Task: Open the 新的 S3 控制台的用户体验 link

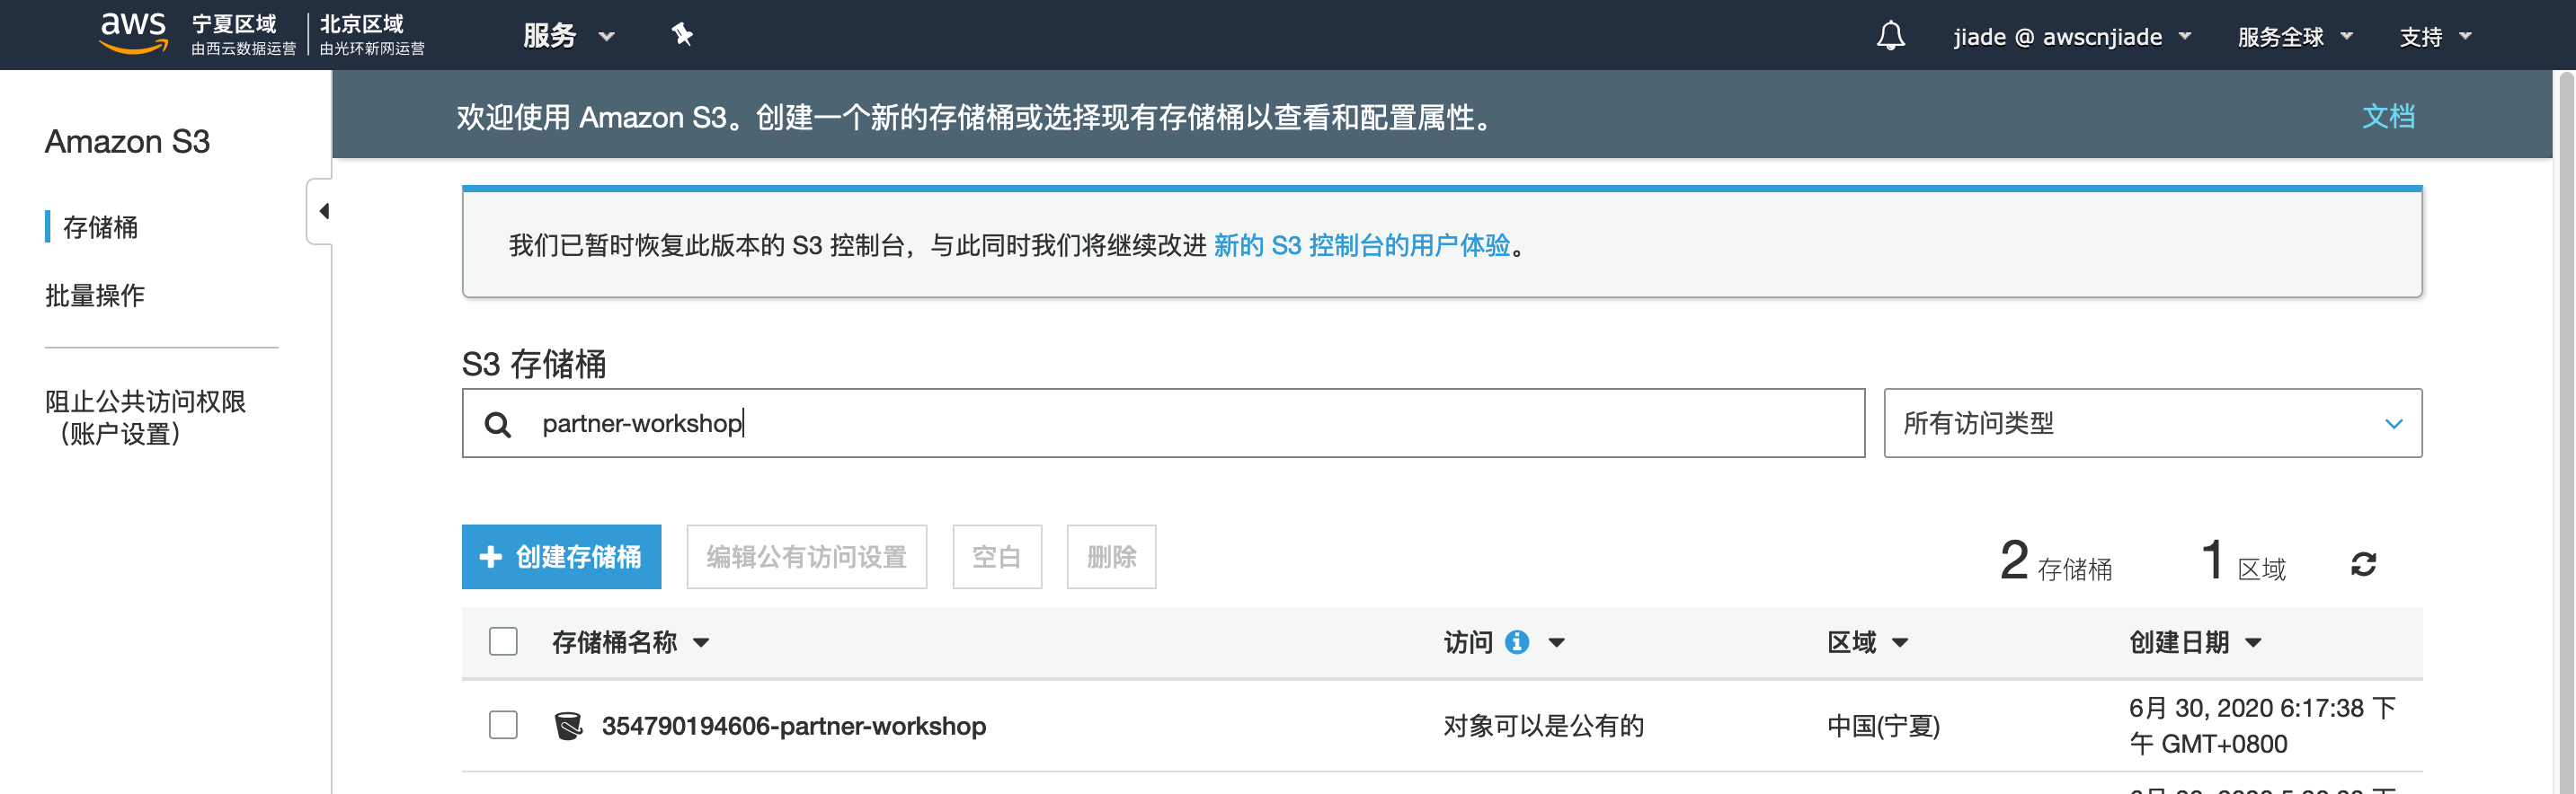Action: tap(1362, 246)
